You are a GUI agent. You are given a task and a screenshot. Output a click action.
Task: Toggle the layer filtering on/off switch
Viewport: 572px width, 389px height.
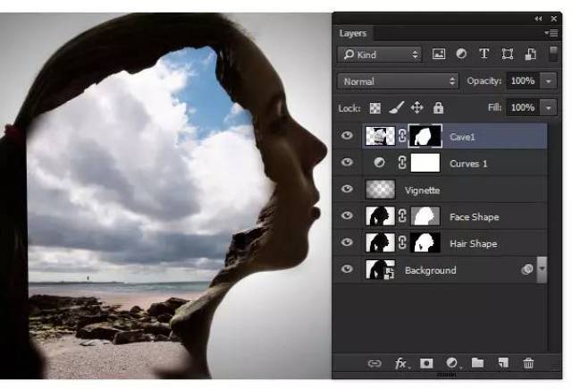click(553, 54)
